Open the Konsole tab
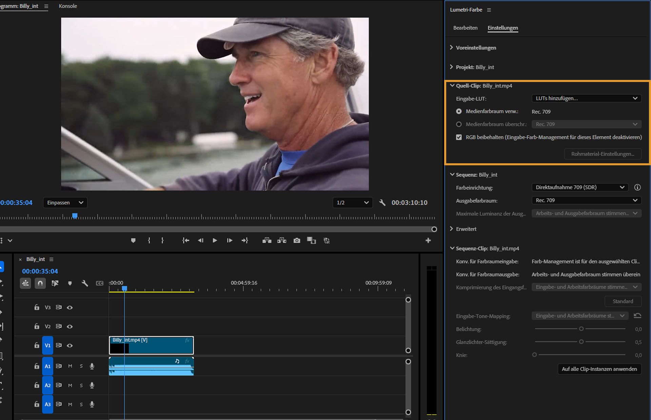The height and width of the screenshot is (420, 651). 68,6
